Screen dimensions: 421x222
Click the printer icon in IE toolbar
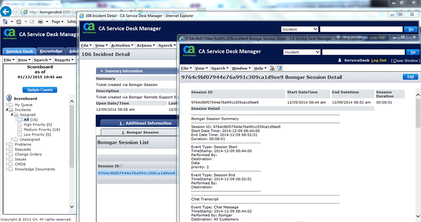tap(40, 21)
